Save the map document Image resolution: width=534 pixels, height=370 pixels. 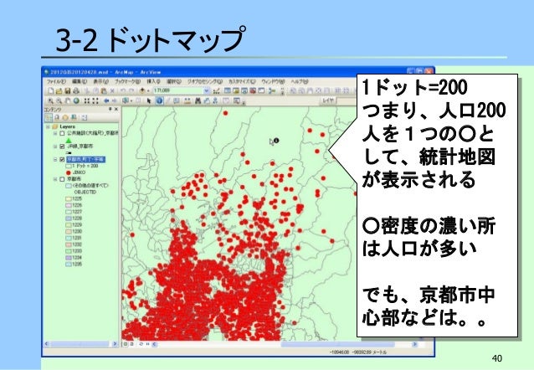coord(67,91)
